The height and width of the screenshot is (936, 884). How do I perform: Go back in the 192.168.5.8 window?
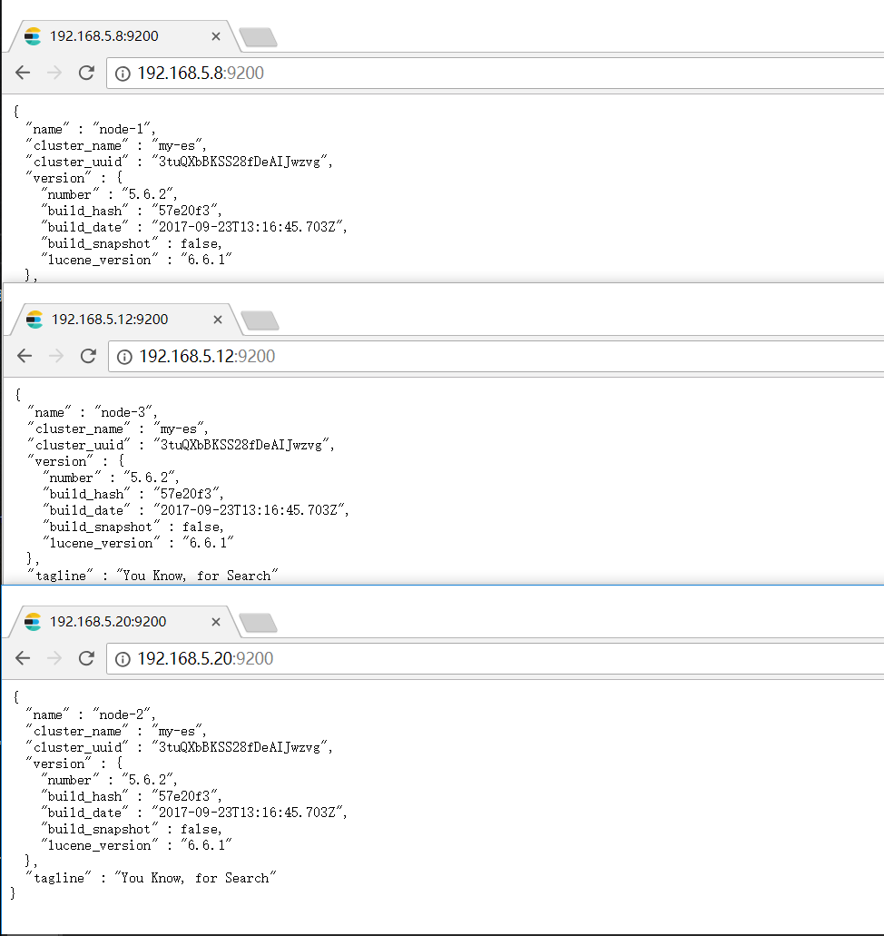(x=23, y=73)
